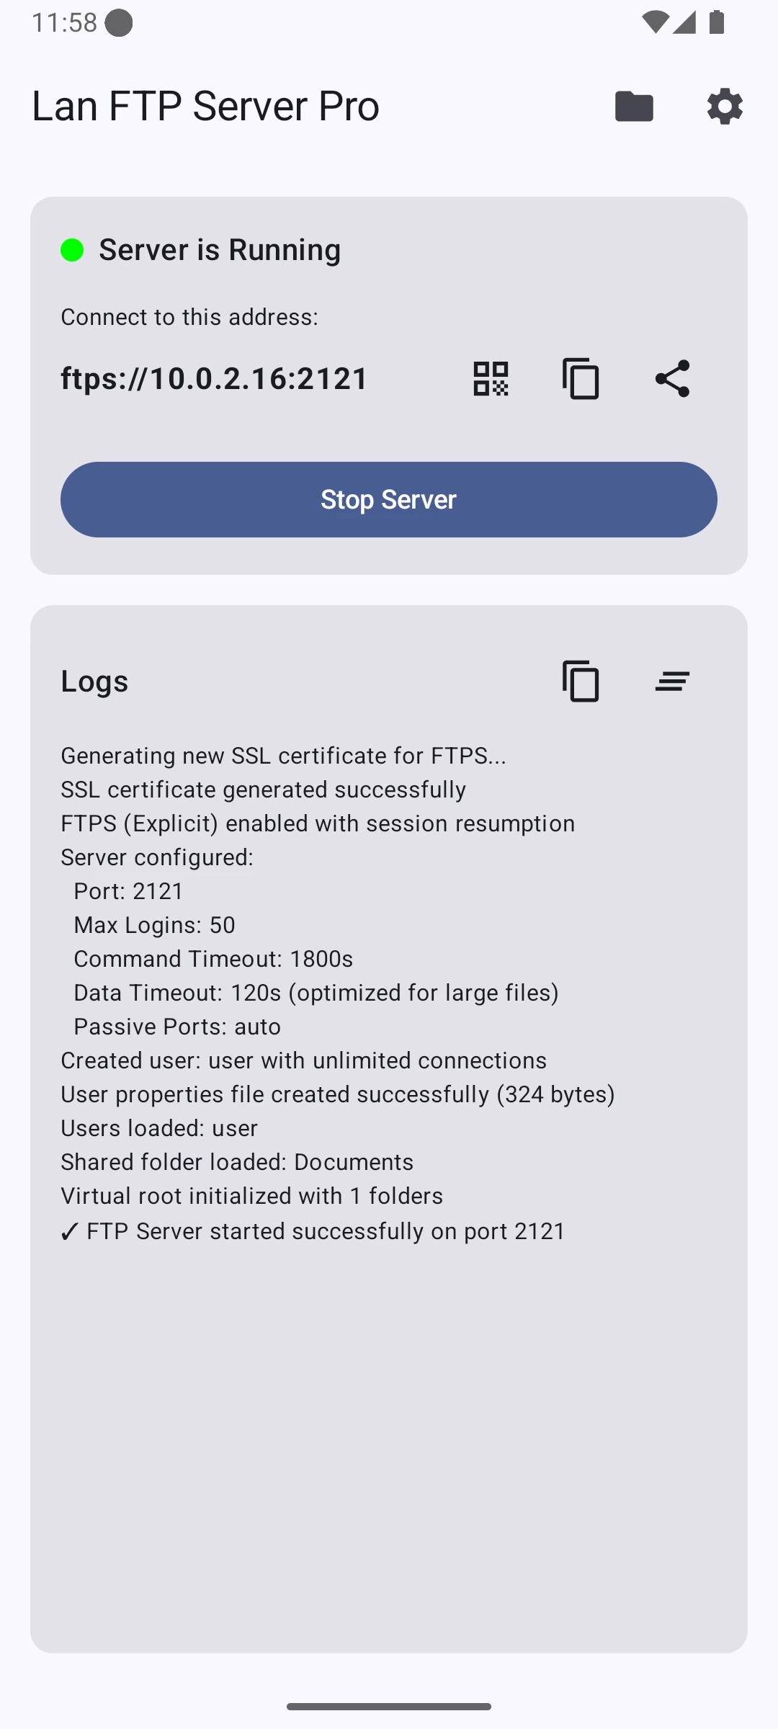Viewport: 778px width, 1729px height.
Task: Tap the Connect to this address label
Action: click(x=189, y=316)
